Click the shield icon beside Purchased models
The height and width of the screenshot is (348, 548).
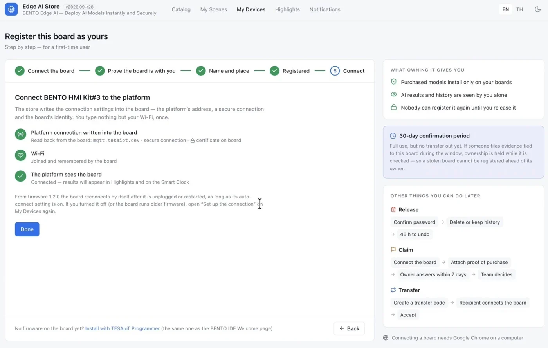394,82
